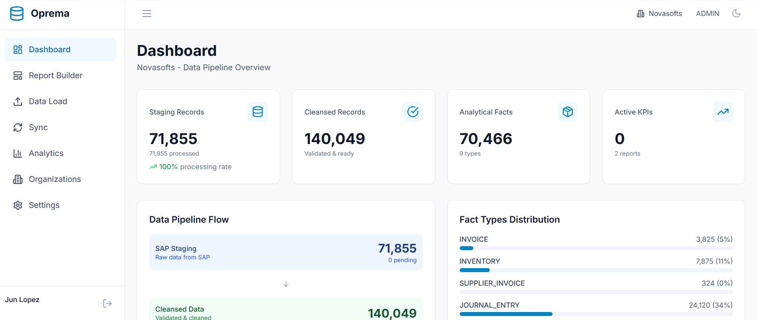Open Report Builder from the sidebar
Screen dimensions: 757x320
(61, 75)
